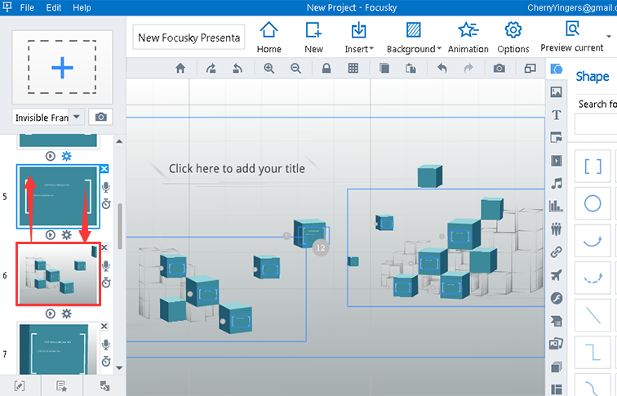Select the Text tool icon
The height and width of the screenshot is (396, 617).
coord(557,115)
